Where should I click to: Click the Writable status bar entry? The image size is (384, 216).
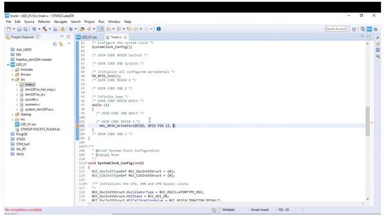click(x=228, y=210)
